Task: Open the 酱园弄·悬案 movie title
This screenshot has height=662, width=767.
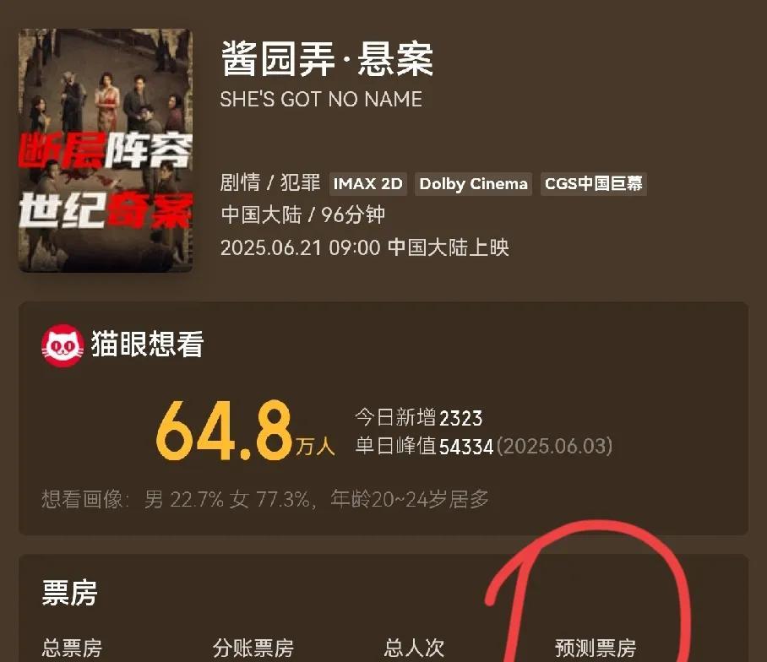Action: [x=327, y=59]
